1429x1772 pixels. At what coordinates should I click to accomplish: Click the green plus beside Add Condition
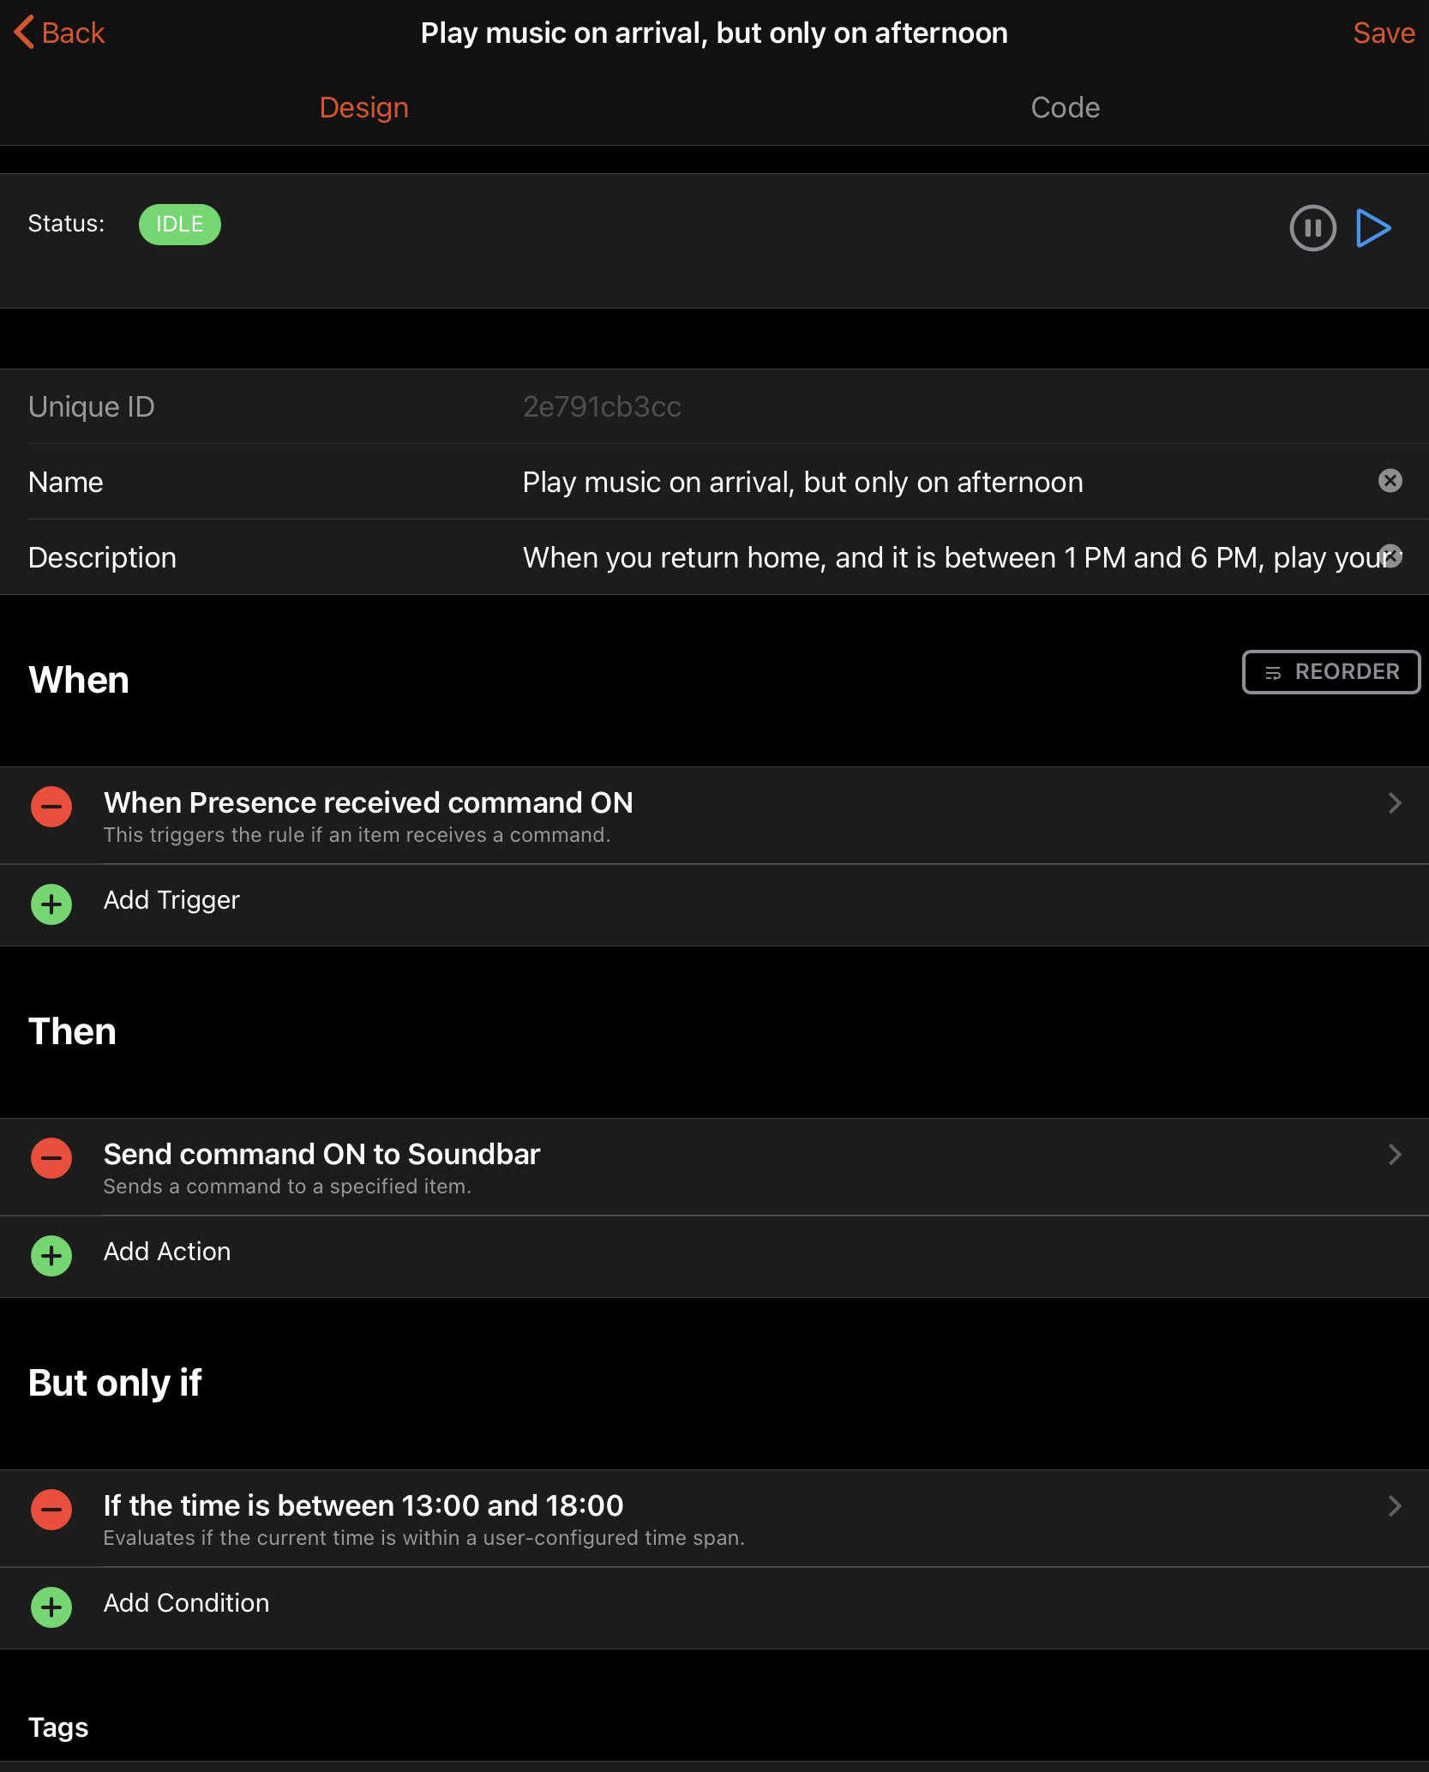coord(51,1607)
